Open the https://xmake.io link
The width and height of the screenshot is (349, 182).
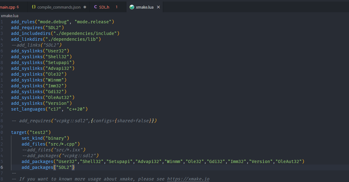click(188, 179)
